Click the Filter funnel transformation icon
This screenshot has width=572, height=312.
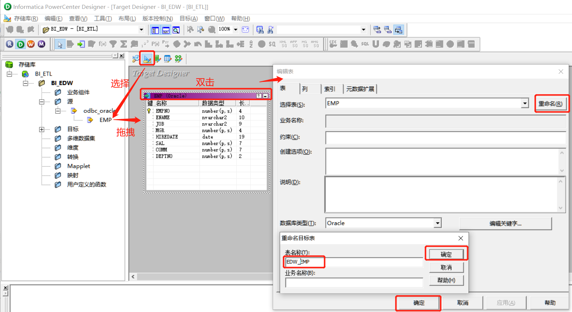[113, 44]
